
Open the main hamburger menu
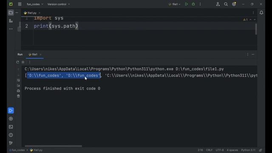pos(20,4)
